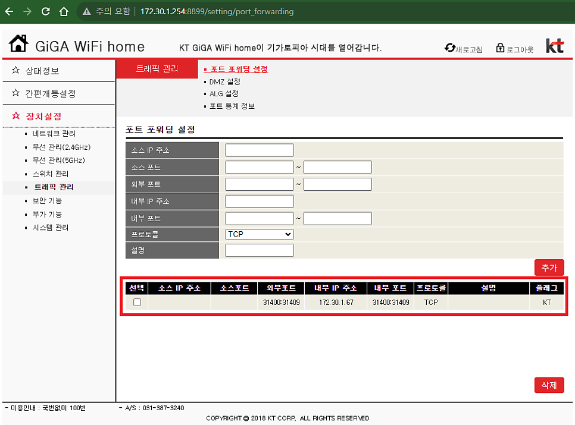575x425 pixels.
Task: Open the 간편개통설정 menu
Action: click(50, 93)
